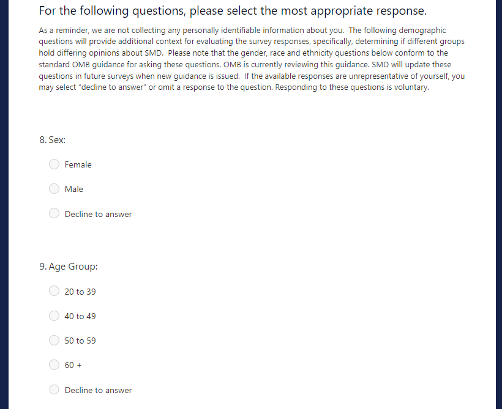Click "Decline to answer" text under Age Group
Viewport: 502px width, 409px height.
[x=98, y=390]
